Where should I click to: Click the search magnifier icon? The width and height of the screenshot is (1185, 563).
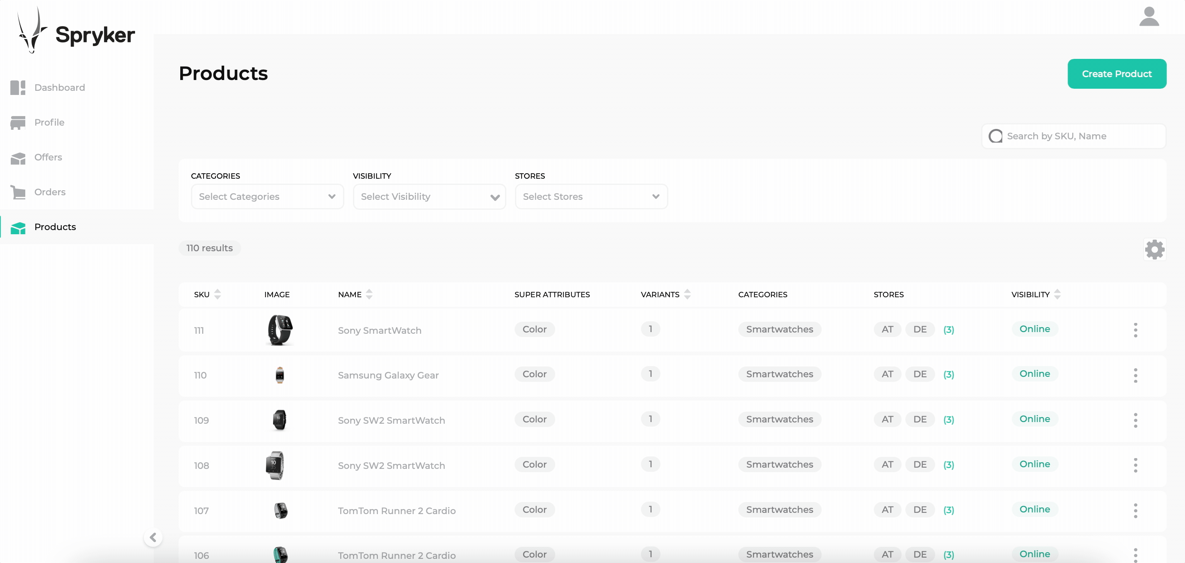[x=995, y=136]
